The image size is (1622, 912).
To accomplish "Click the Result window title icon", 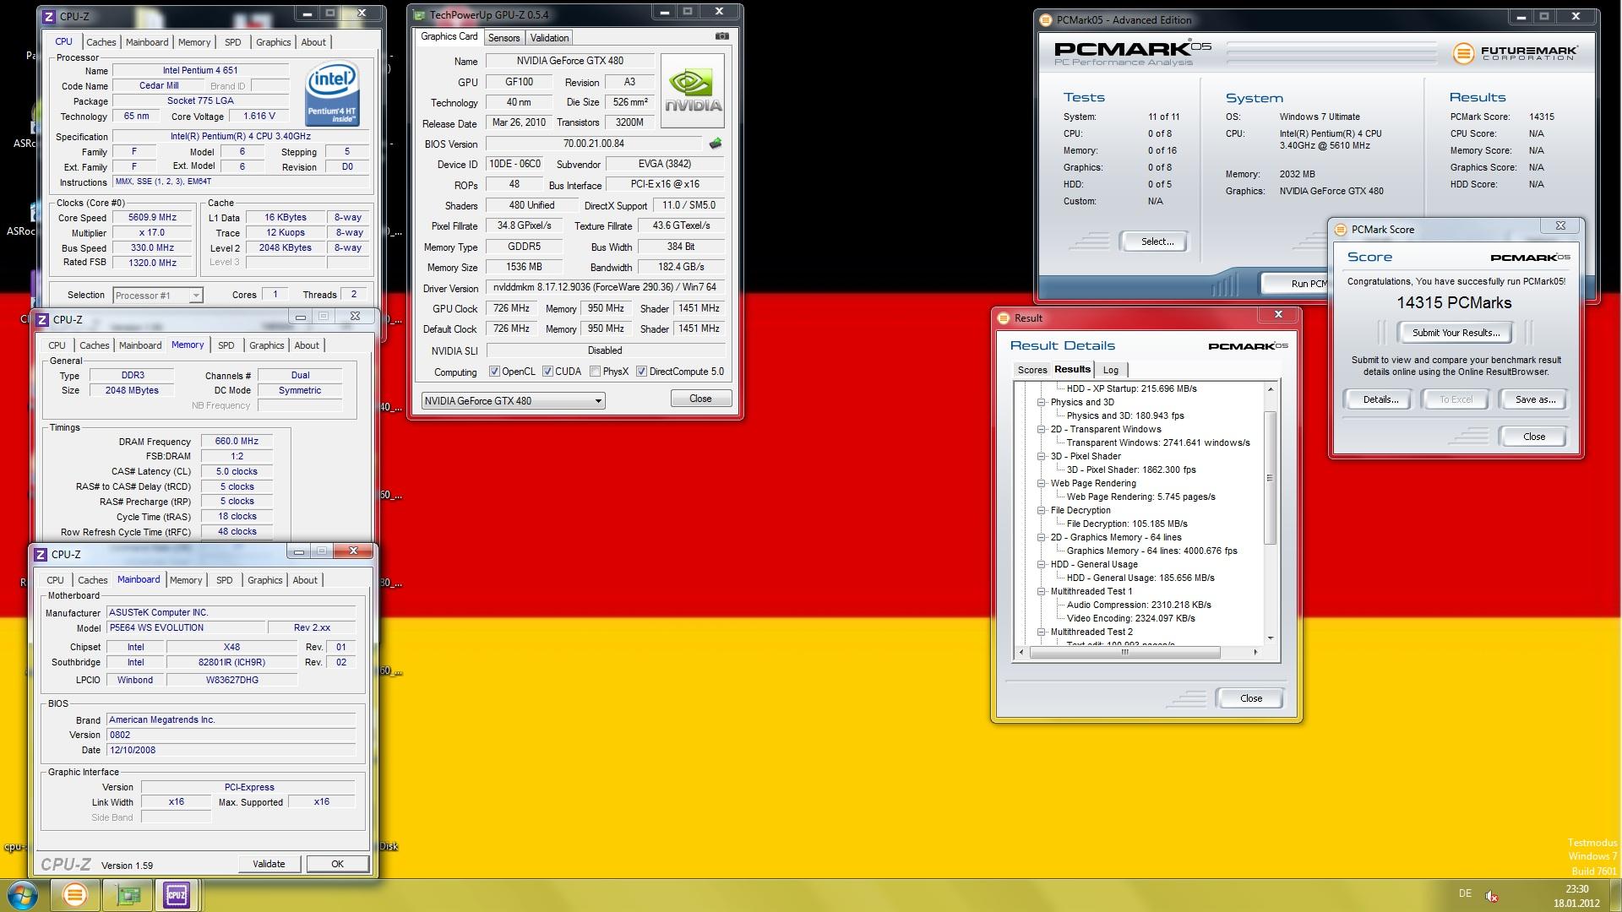I will tap(1004, 318).
